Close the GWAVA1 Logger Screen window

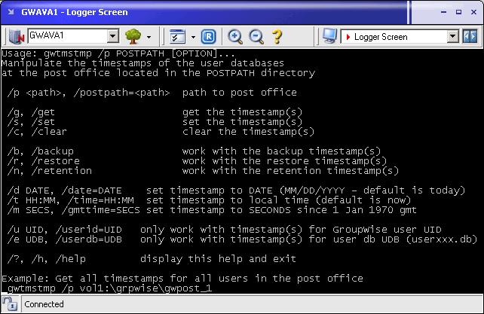473,12
